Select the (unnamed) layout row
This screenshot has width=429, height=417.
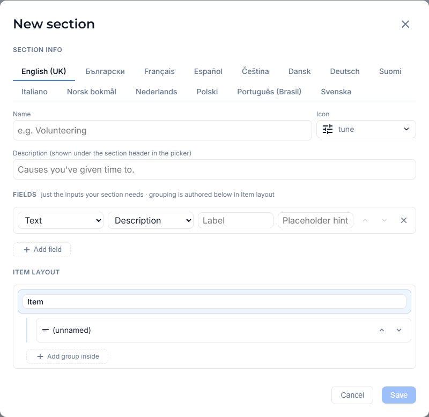coord(224,330)
